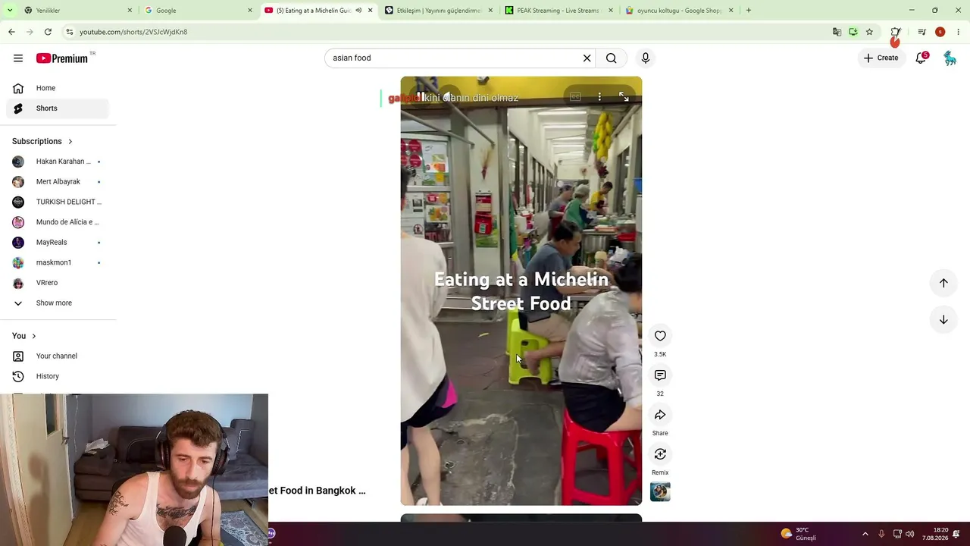Open the Short's comments

click(x=660, y=375)
